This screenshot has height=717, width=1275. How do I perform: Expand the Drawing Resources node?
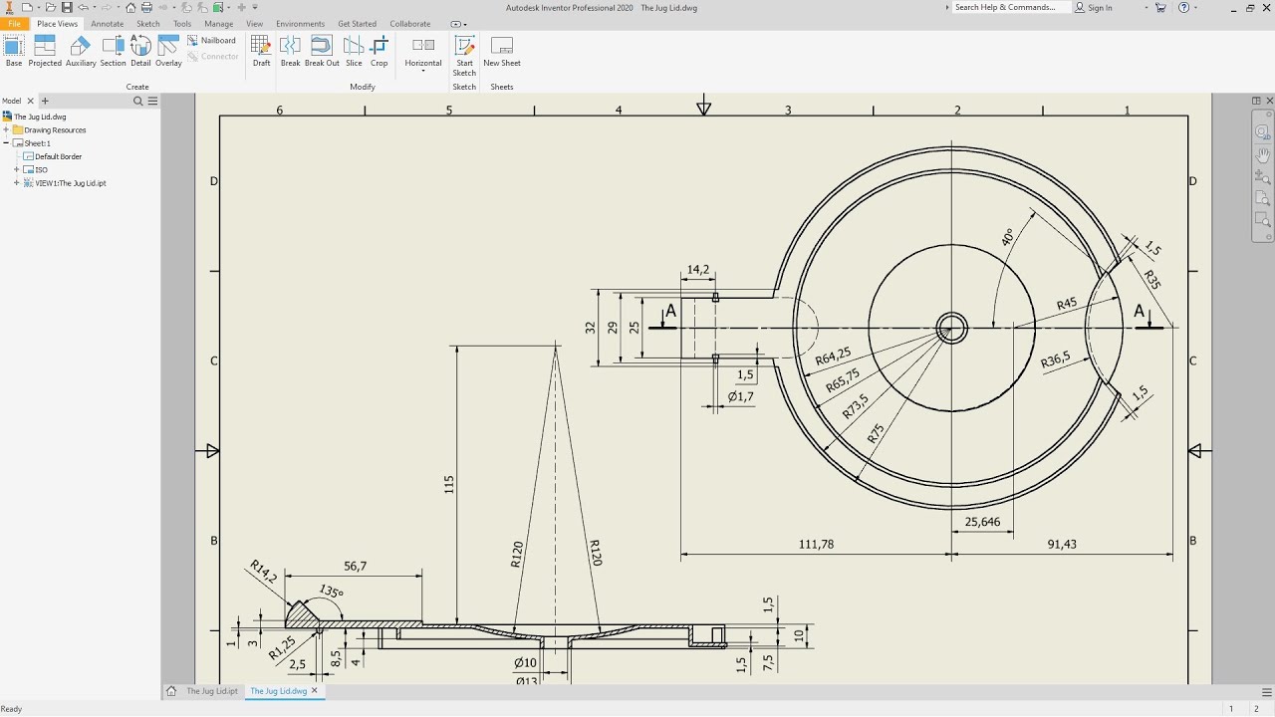coord(6,130)
